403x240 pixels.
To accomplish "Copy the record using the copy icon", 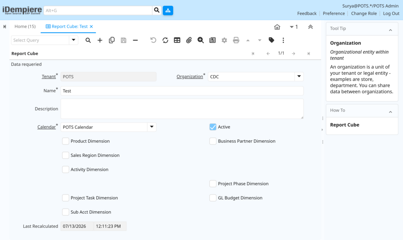I will point(111,40).
